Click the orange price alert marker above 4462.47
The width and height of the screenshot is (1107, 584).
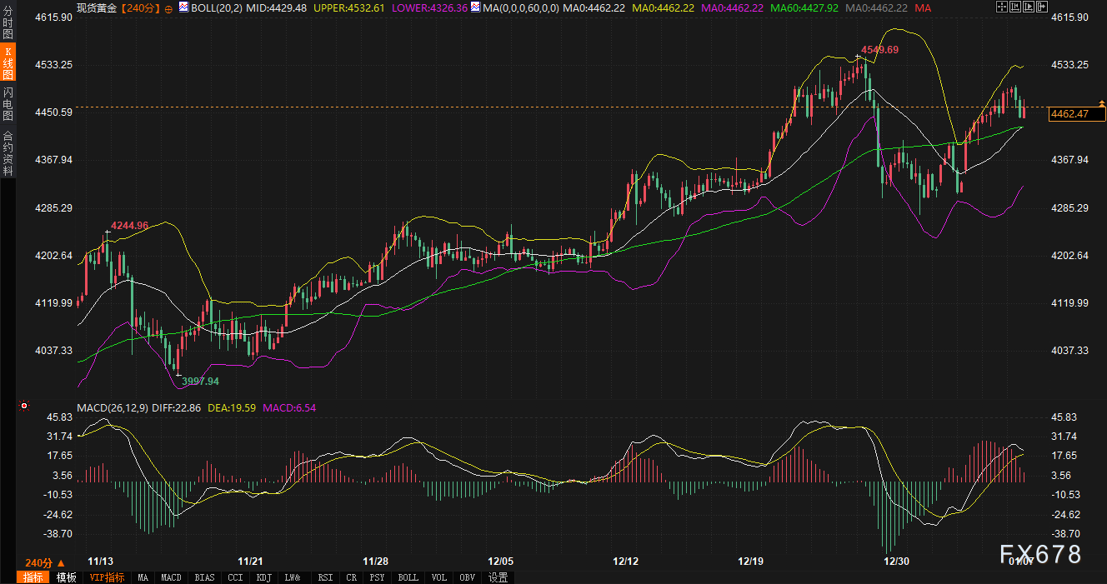1102,102
